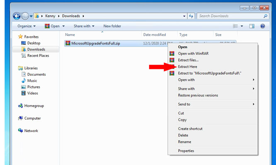Select Network in navigation pane
Viewport: 276px width, 165px height.
[x=31, y=131]
